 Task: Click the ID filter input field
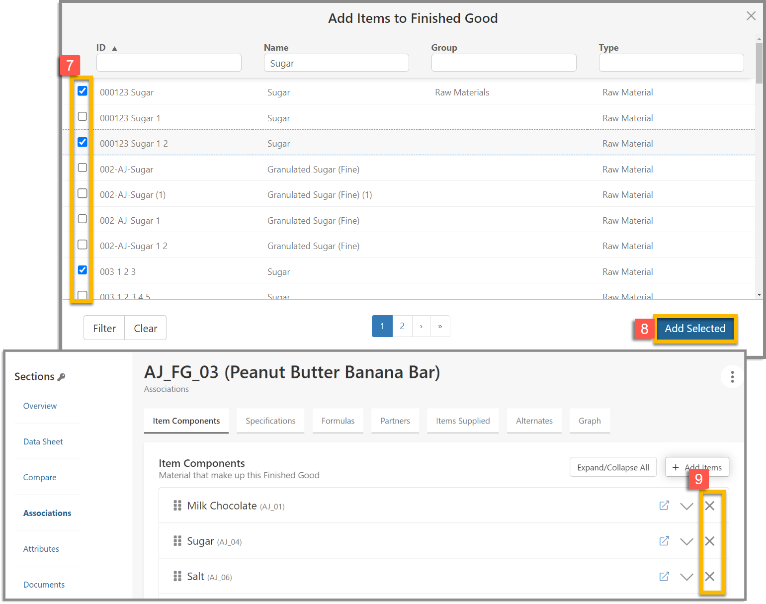pyautogui.click(x=169, y=63)
